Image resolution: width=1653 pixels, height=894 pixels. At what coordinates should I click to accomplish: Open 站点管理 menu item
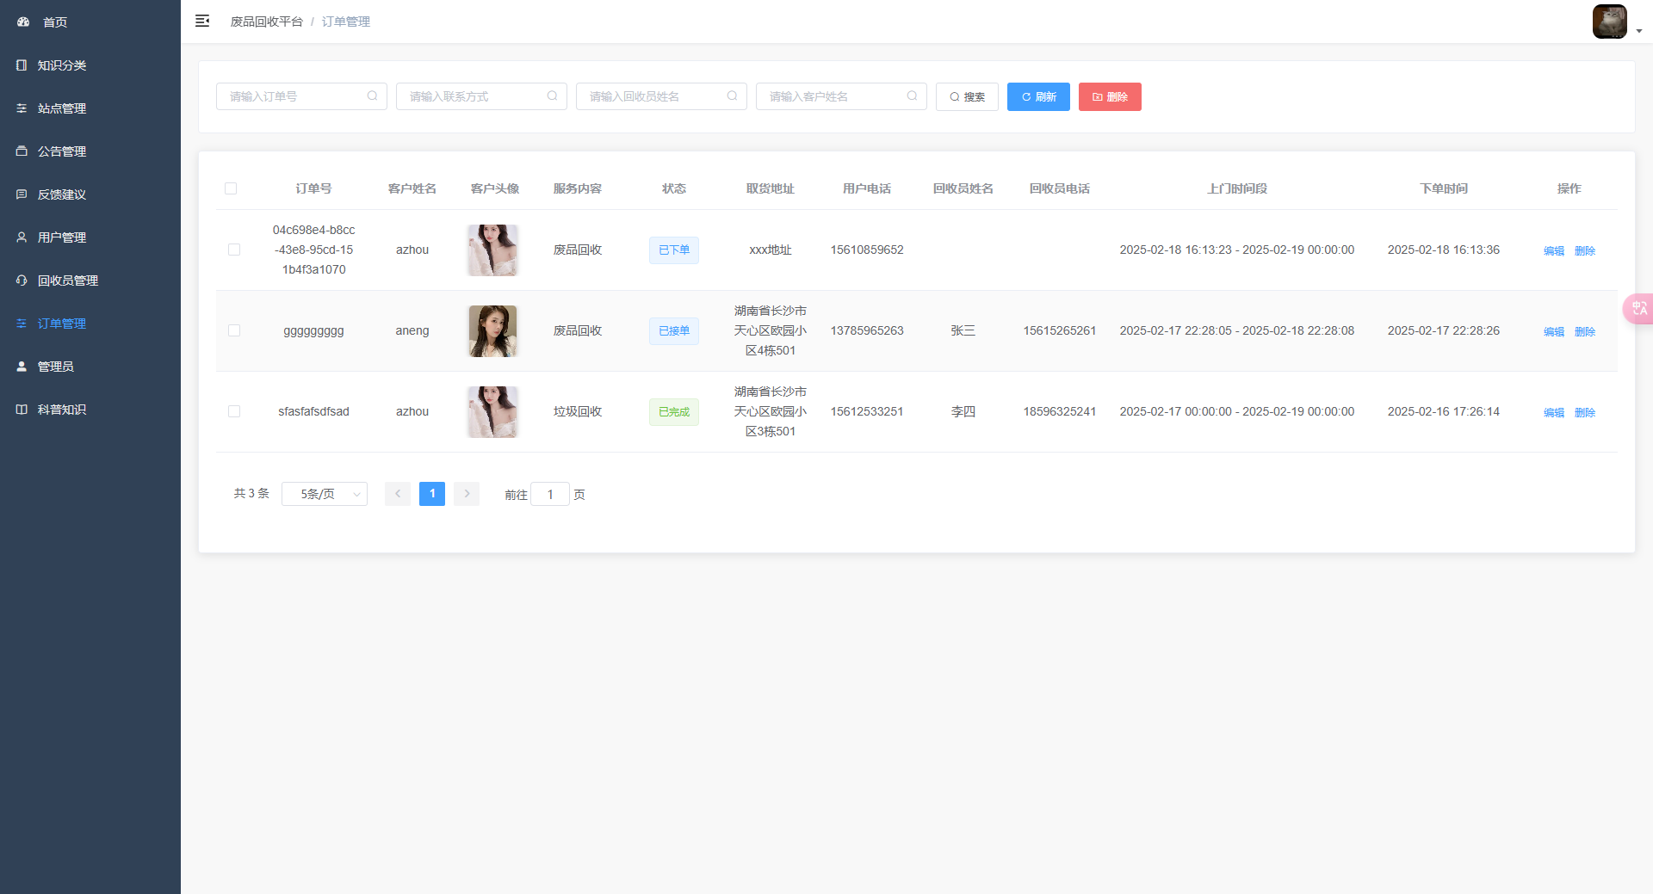pos(90,108)
